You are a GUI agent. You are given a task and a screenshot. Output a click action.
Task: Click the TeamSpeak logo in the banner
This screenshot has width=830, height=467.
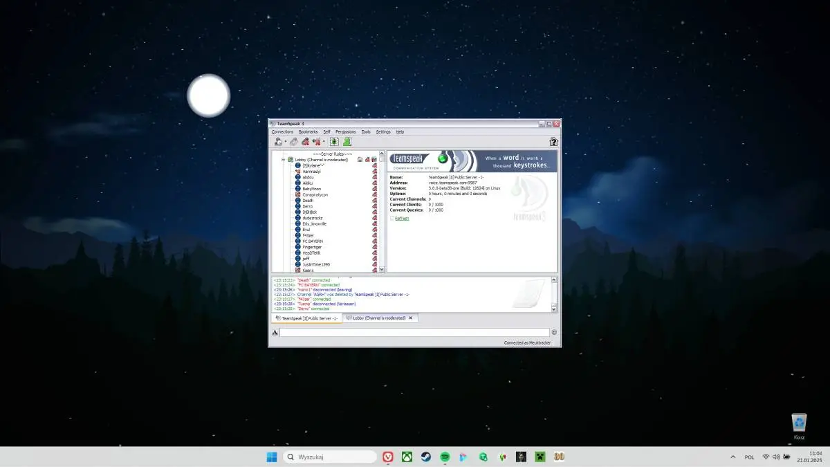tap(409, 160)
